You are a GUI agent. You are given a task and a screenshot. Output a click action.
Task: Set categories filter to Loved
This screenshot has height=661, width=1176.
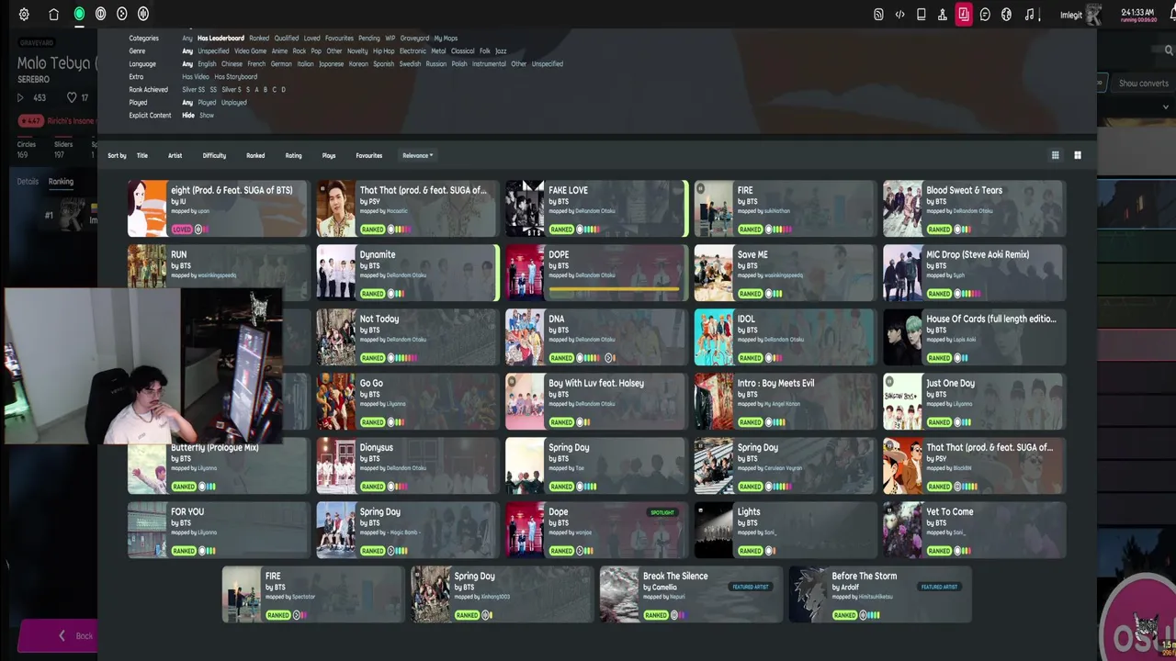point(311,39)
